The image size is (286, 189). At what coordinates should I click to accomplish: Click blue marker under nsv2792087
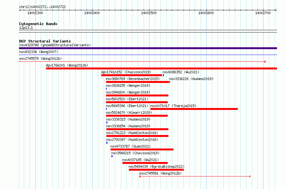(107, 143)
